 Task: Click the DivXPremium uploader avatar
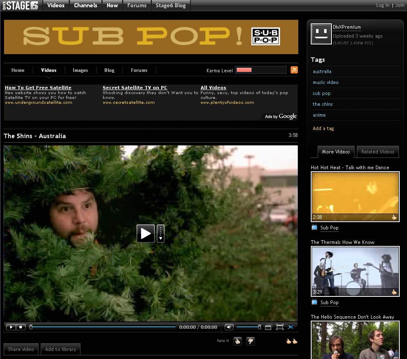click(x=321, y=34)
